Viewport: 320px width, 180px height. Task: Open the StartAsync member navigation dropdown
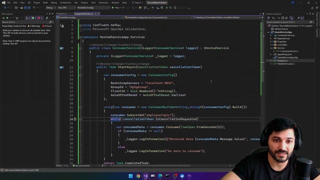pyautogui.click(x=226, y=17)
